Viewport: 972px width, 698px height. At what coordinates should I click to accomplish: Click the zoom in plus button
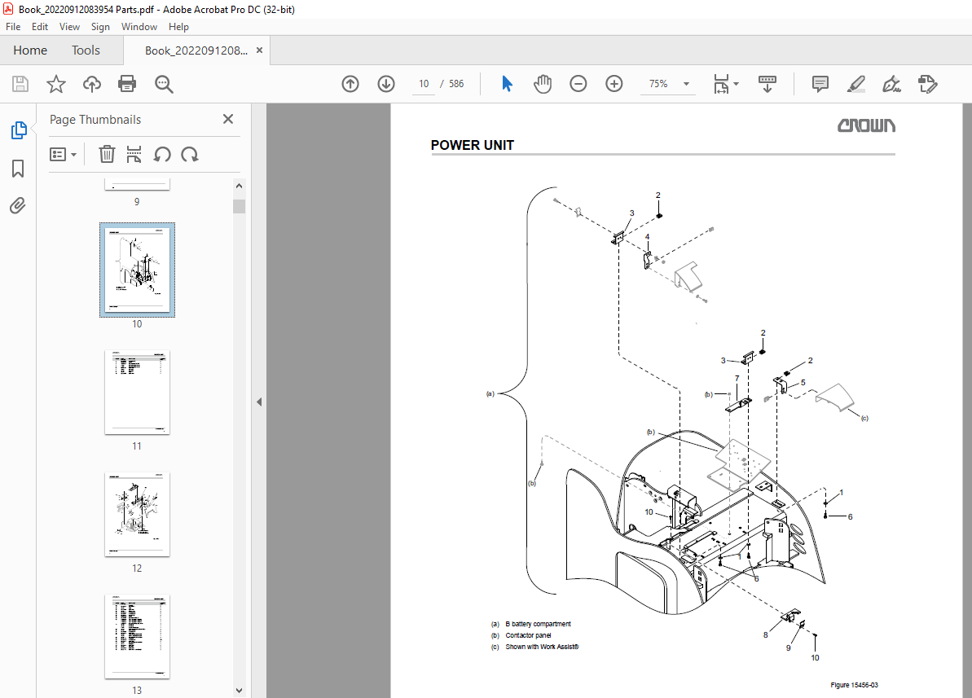[614, 84]
